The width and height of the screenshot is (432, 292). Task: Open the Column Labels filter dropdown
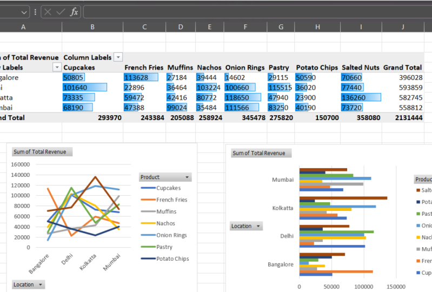click(x=118, y=57)
